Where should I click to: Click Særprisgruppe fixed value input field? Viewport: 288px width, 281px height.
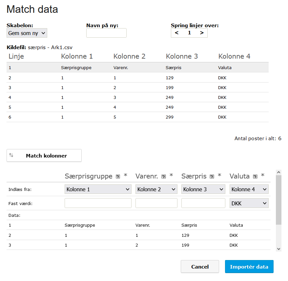pos(98,203)
